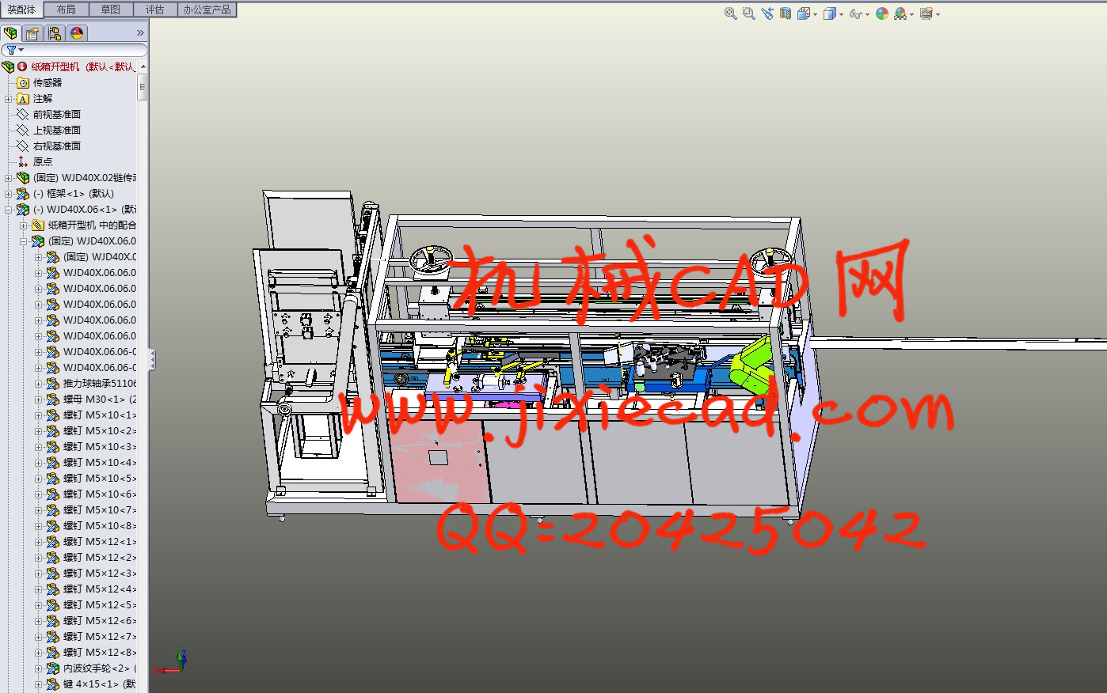Open the PropertyManager panel tab
The height and width of the screenshot is (693, 1107).
tap(32, 33)
